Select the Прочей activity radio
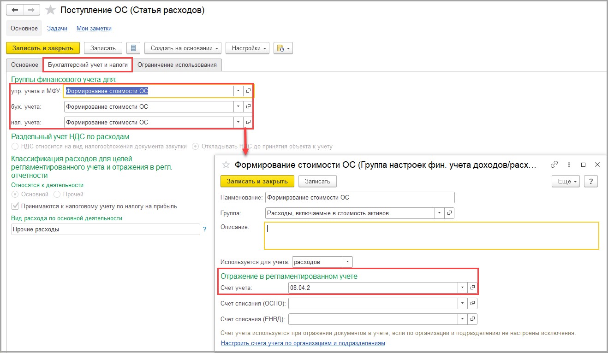 (57, 194)
